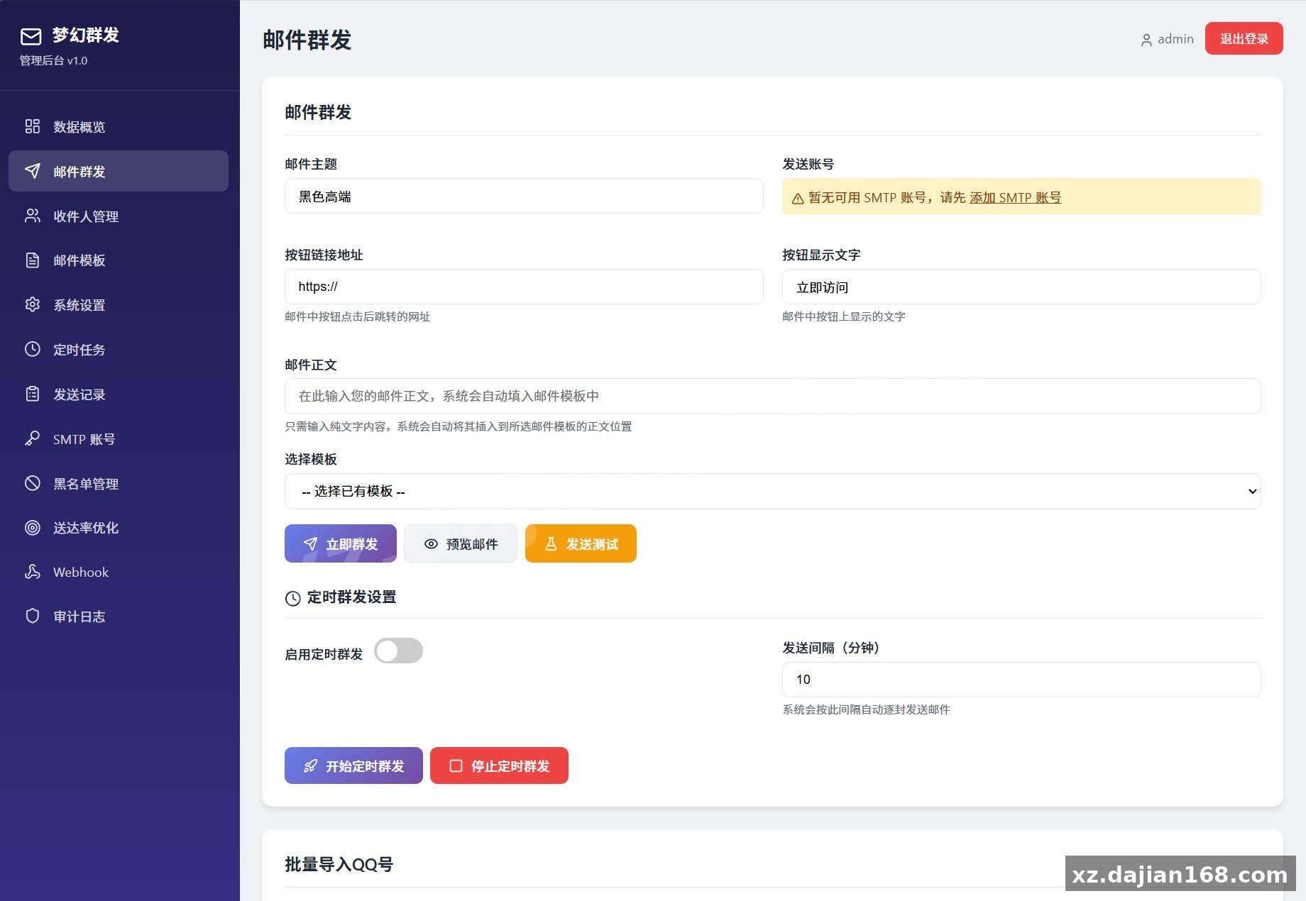The width and height of the screenshot is (1306, 901).
Task: Focus the 按钮显示文字 field
Action: 1021,287
